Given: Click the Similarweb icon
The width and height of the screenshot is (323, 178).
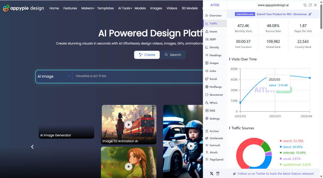Looking at the screenshot, I should (x=207, y=138).
